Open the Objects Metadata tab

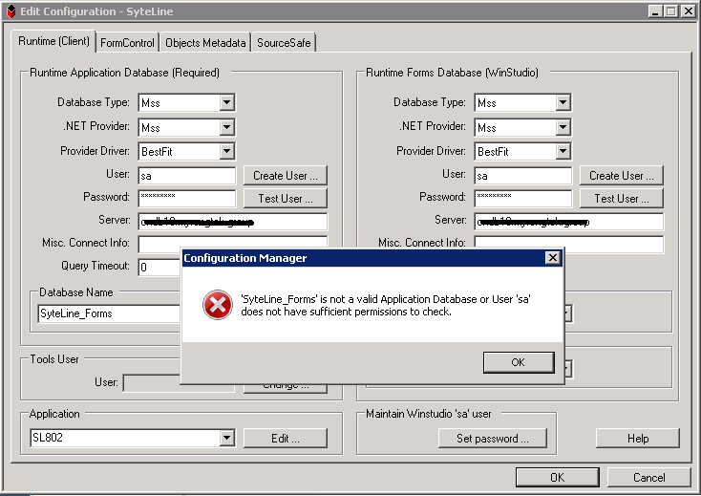coord(205,43)
